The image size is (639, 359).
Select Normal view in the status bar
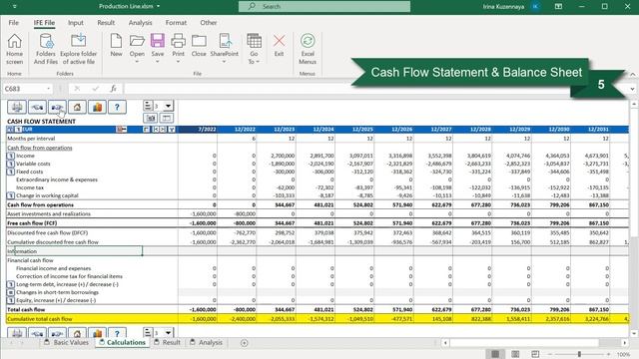[x=495, y=354]
